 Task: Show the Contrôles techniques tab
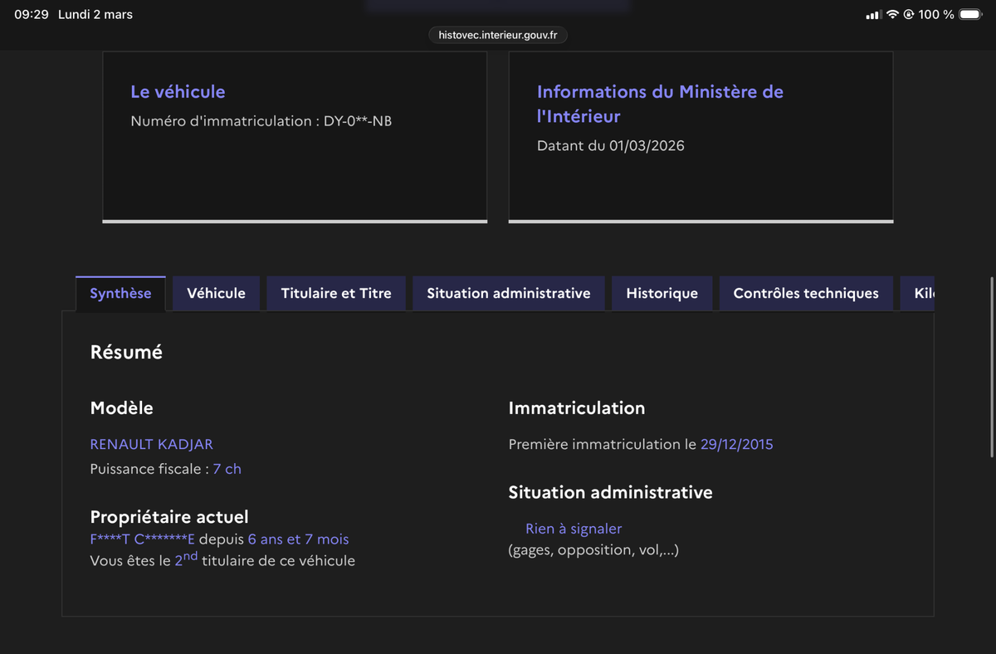tap(806, 294)
